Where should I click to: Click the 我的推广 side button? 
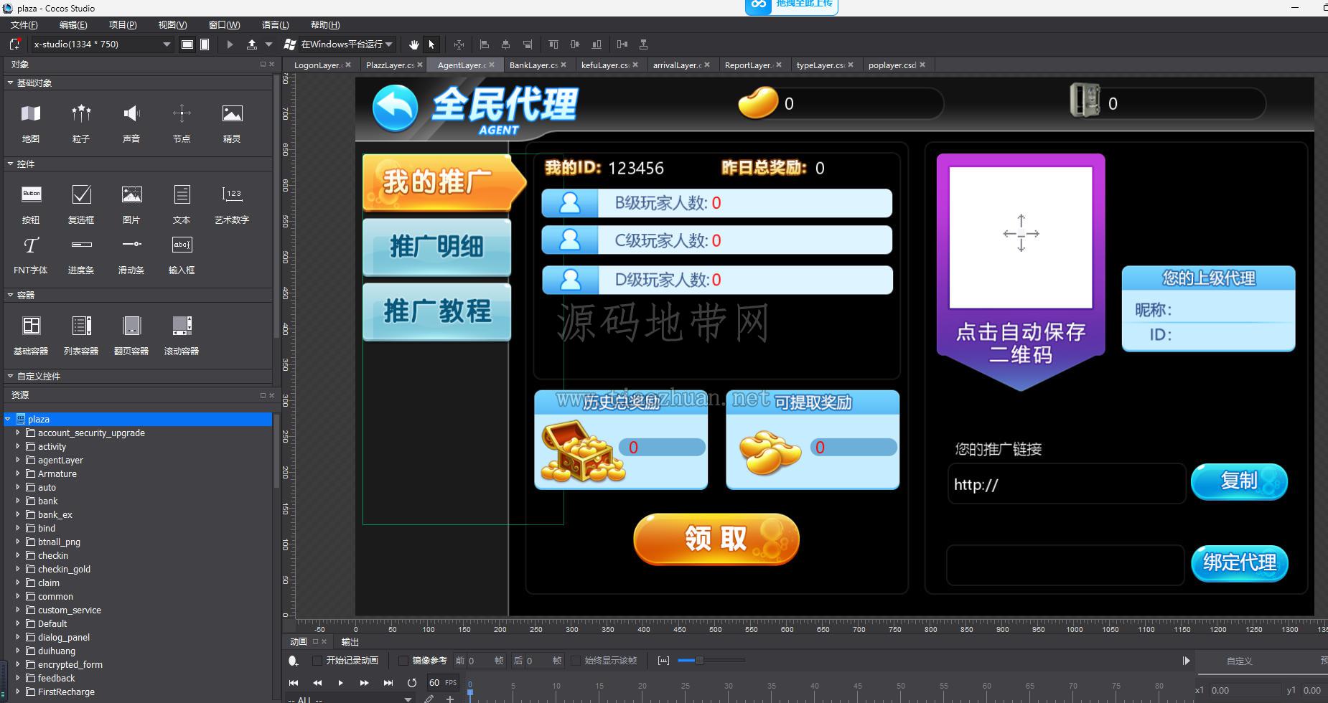[x=444, y=182]
